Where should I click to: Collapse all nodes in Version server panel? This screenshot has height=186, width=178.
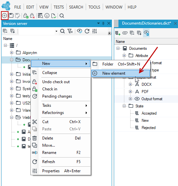tap(5, 31)
